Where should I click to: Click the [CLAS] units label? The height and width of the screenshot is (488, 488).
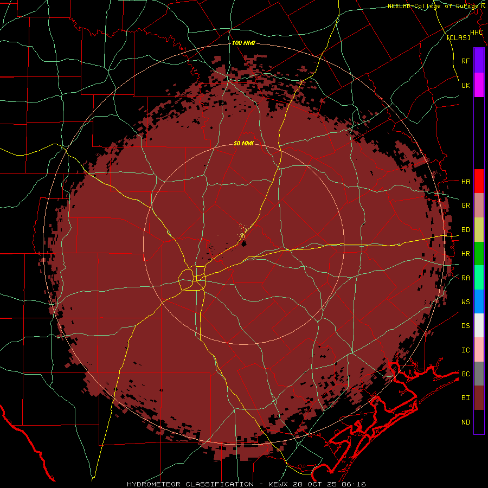tap(458, 37)
